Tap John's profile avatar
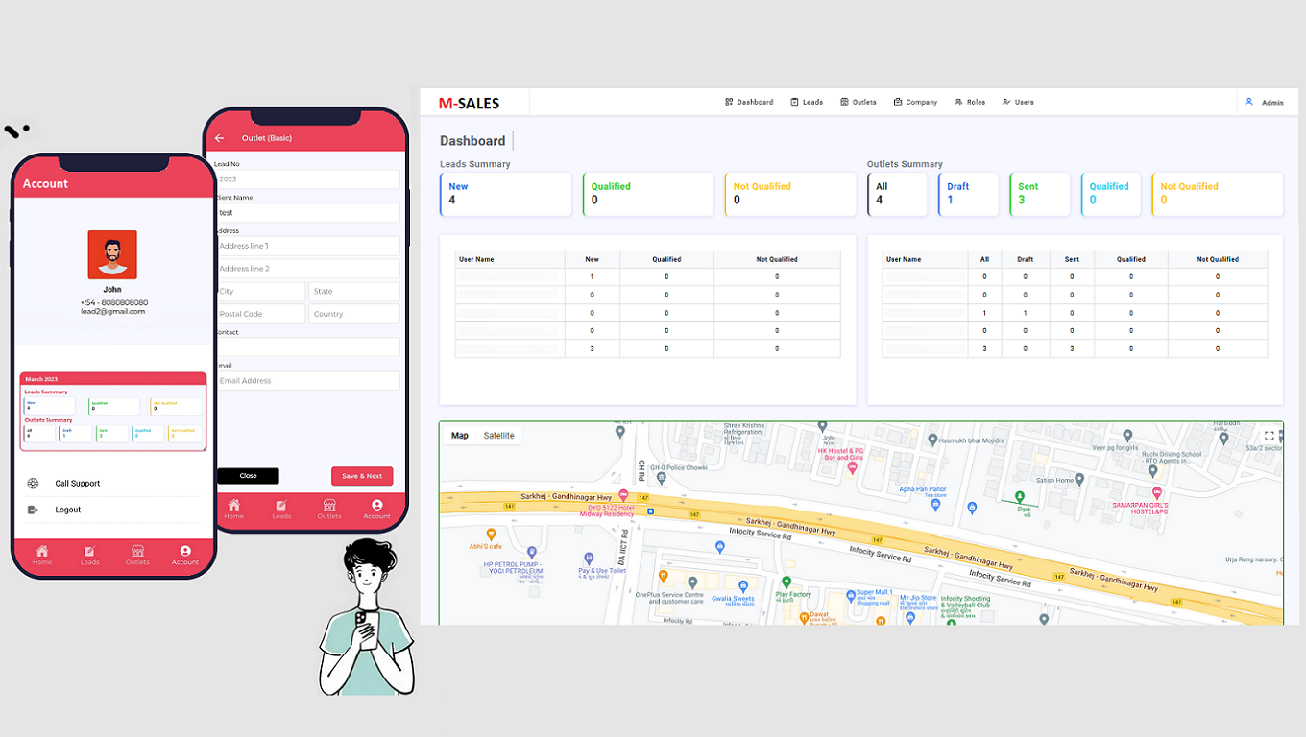 [112, 254]
